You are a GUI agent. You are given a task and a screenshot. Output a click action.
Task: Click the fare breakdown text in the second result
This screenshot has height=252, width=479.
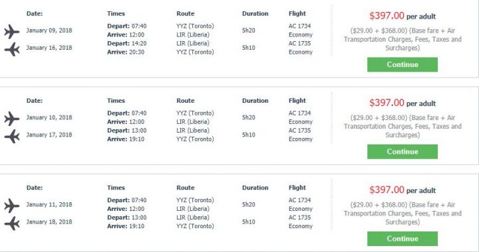point(402,126)
